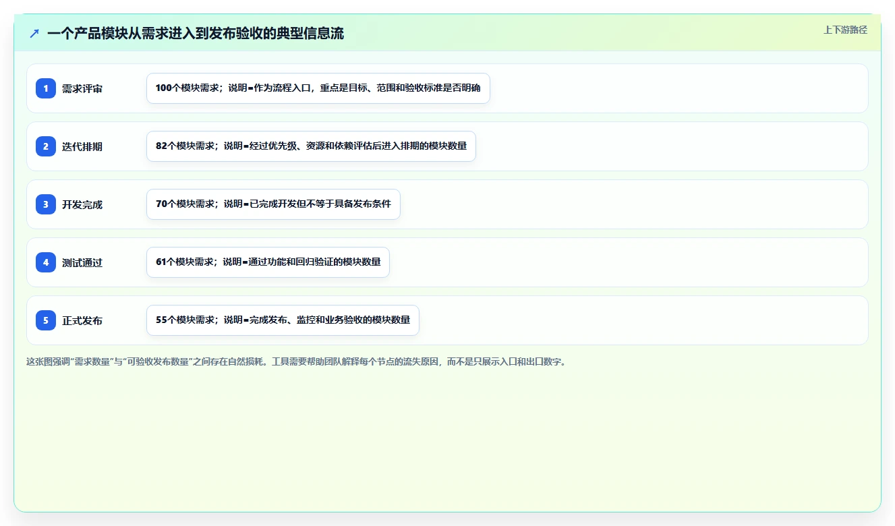Click the step 3 number badge
This screenshot has width=895, height=526.
[x=46, y=204]
